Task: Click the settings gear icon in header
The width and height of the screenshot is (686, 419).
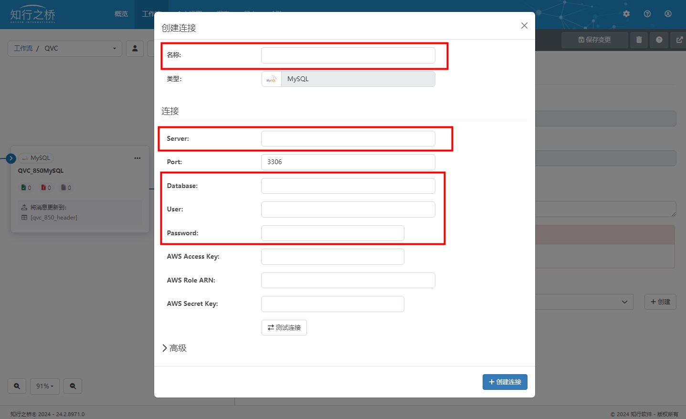Action: pos(626,14)
